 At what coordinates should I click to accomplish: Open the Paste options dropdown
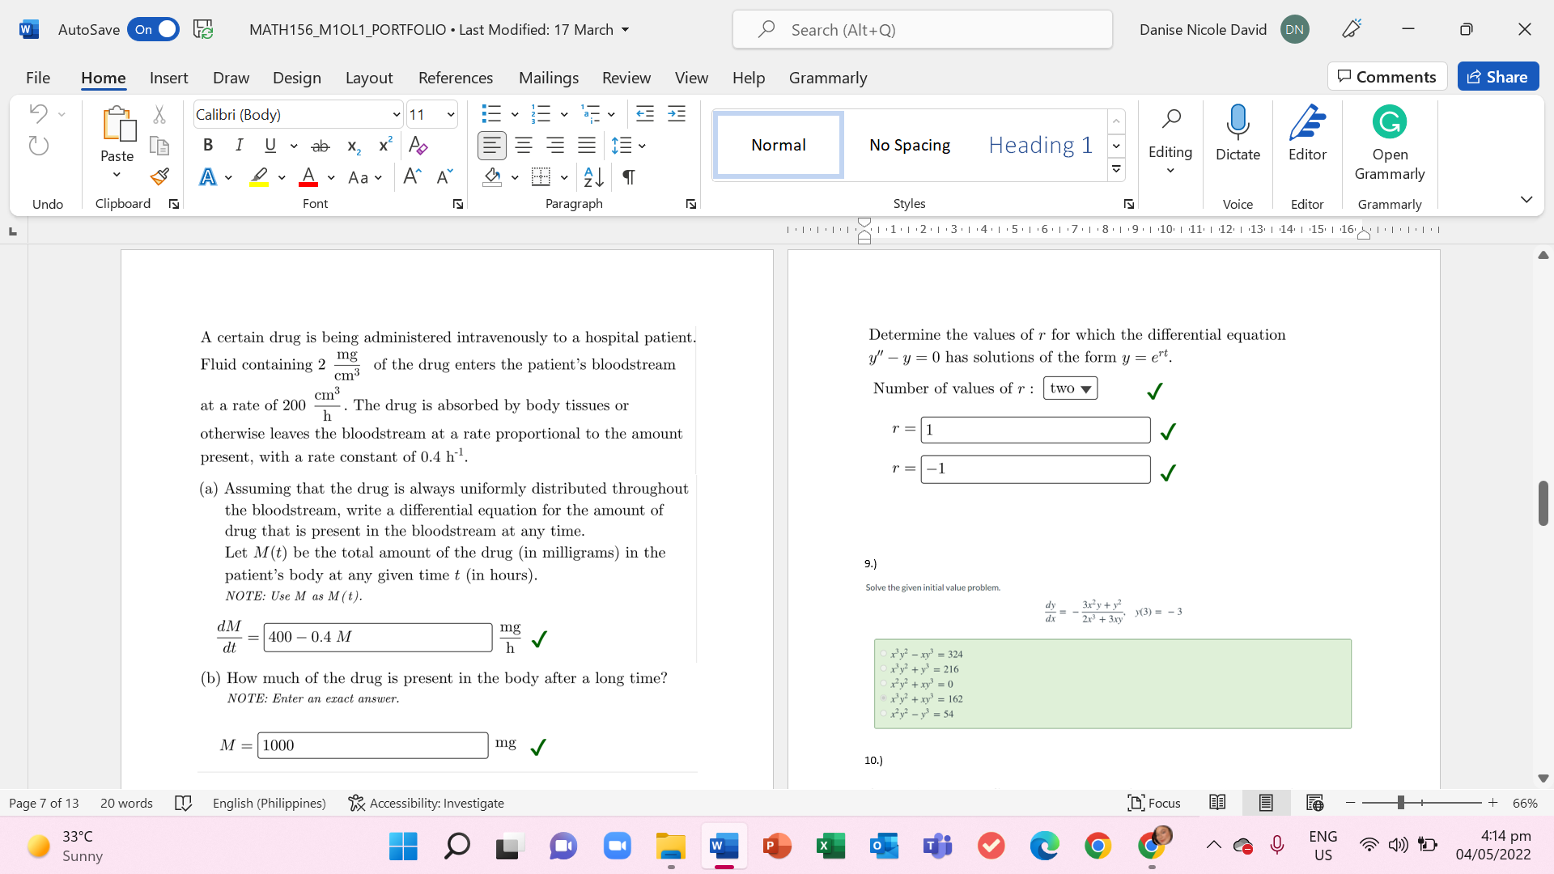click(x=117, y=175)
